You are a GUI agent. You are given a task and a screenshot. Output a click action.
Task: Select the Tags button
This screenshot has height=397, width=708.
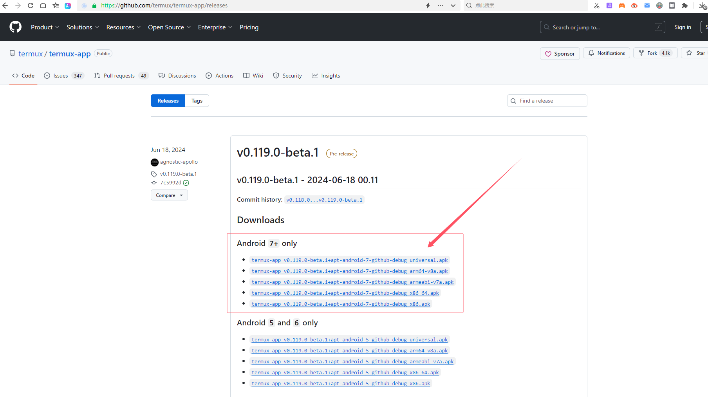click(197, 101)
